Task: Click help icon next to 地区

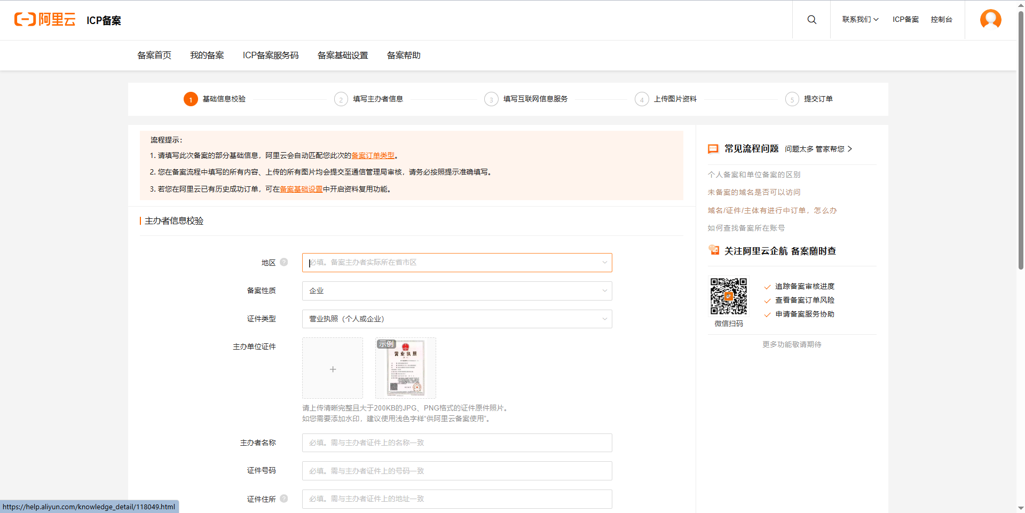Action: (x=284, y=262)
